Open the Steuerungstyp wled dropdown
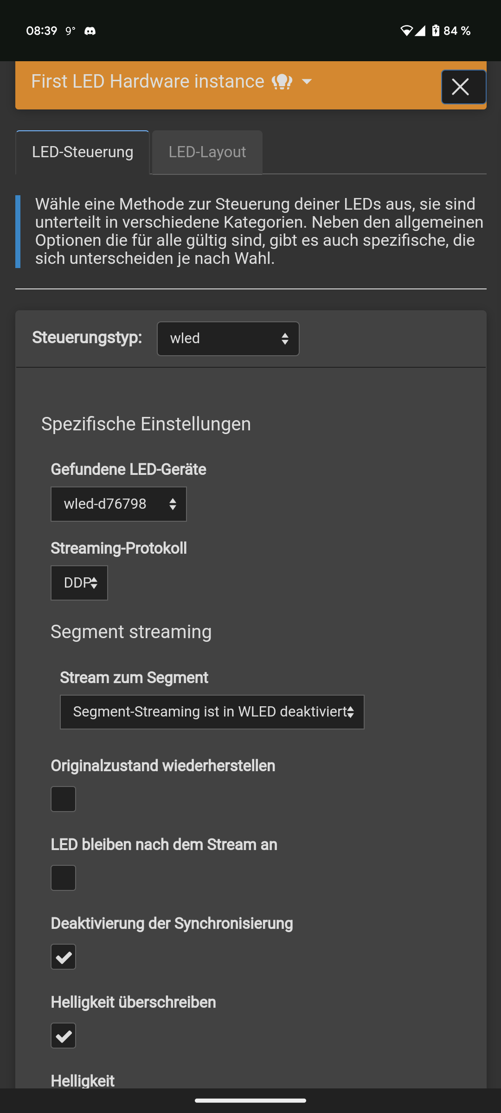Viewport: 501px width, 1113px height. 228,339
